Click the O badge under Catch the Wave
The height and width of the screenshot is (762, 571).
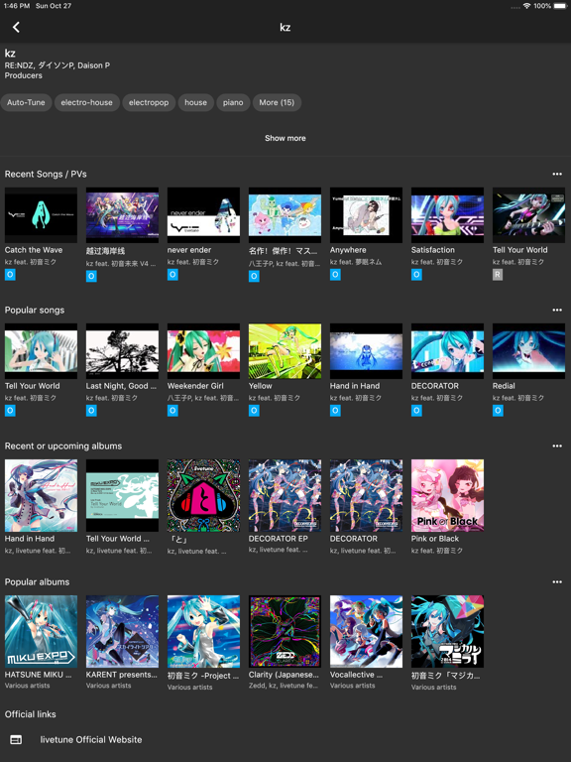click(x=10, y=275)
